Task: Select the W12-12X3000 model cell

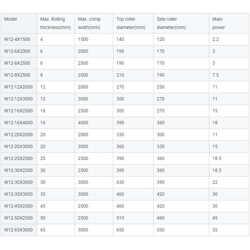Action: click(x=18, y=99)
